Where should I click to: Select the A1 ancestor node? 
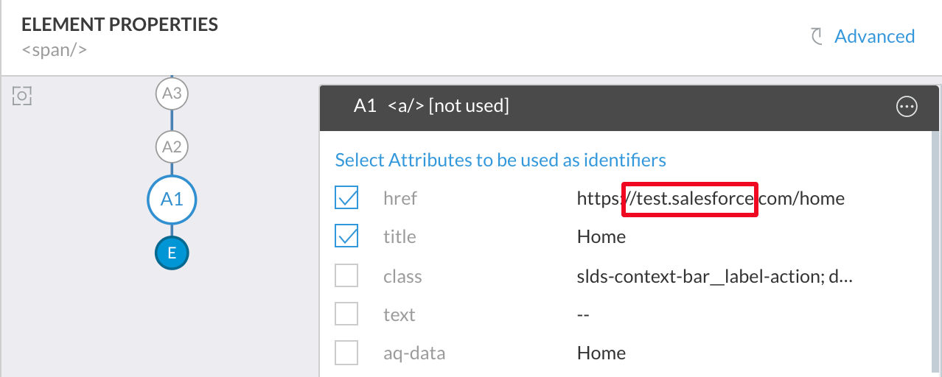coord(172,199)
